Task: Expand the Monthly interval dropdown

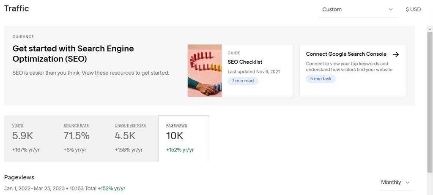Action: (395, 182)
